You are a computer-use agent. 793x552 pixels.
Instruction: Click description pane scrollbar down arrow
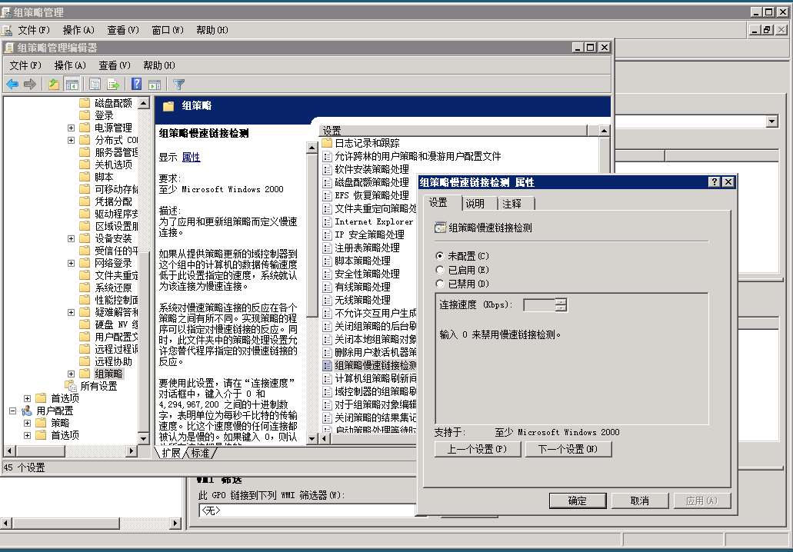pyautogui.click(x=312, y=439)
